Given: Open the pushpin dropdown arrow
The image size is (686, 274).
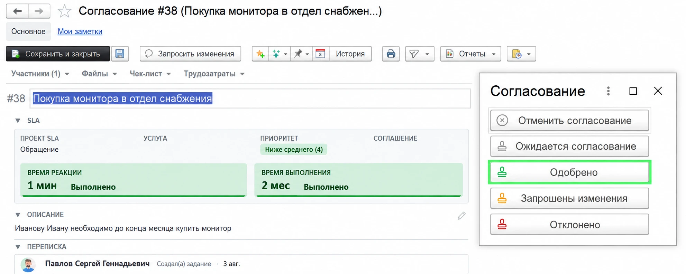Looking at the screenshot, I should pos(307,54).
